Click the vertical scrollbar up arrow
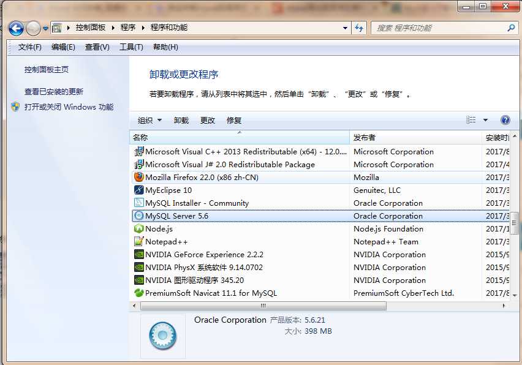 pyautogui.click(x=515, y=136)
